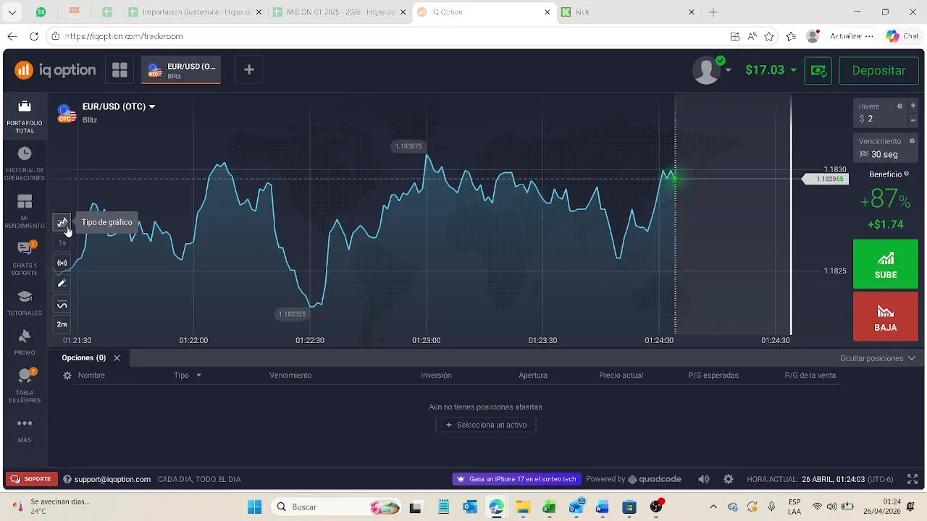
Task: Open Portafolio Total in the sidebar
Action: [25, 117]
